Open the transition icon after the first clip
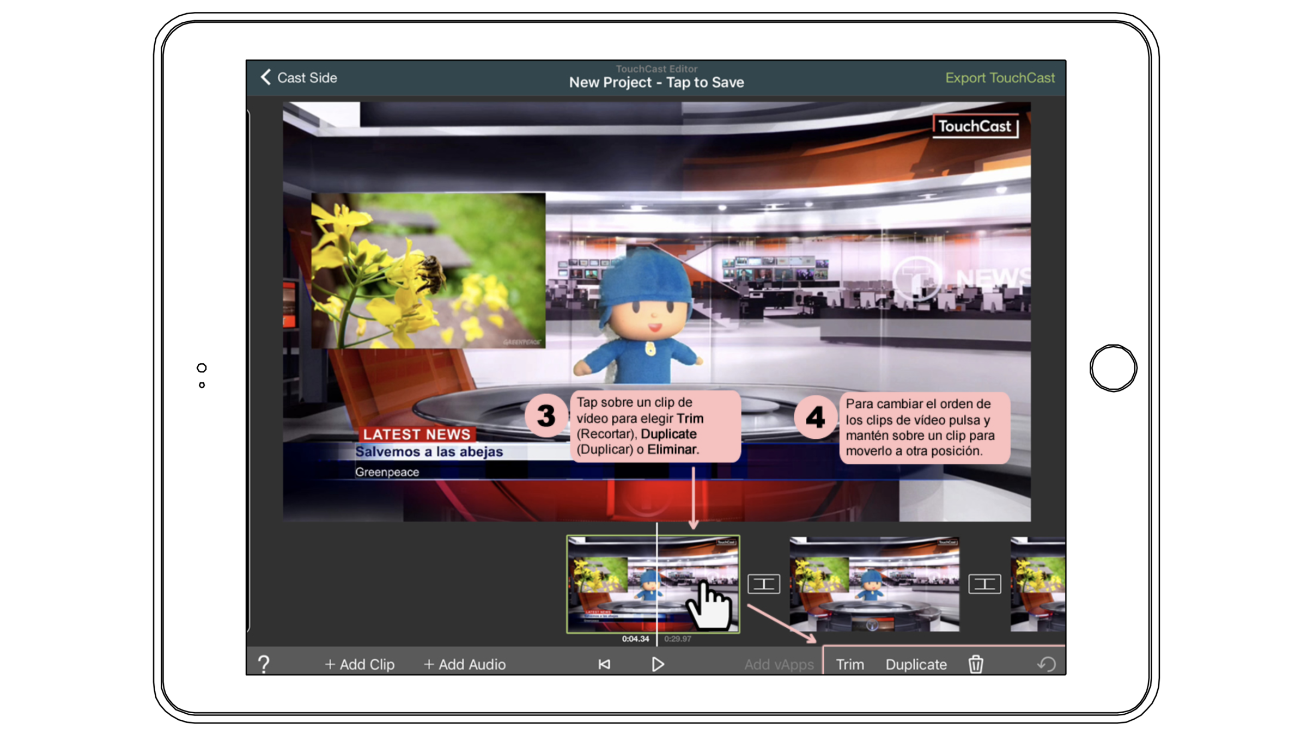Viewport: 1307px width, 735px height. click(763, 584)
